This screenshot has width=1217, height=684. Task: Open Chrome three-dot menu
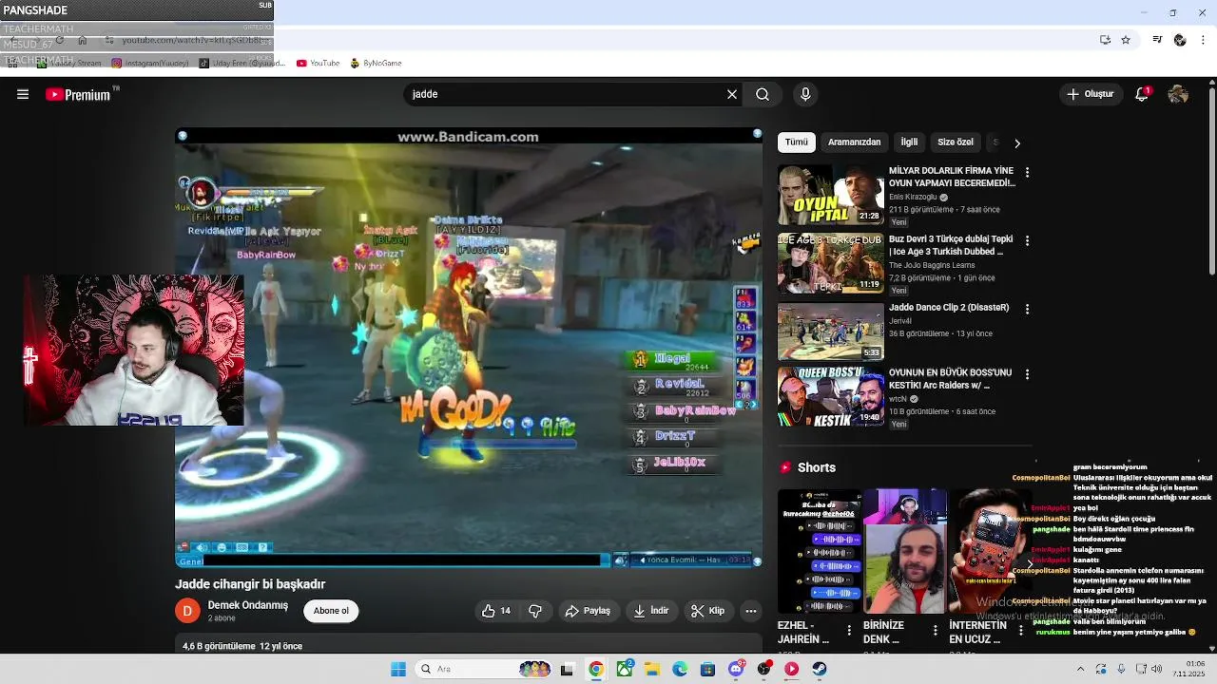click(x=1204, y=40)
